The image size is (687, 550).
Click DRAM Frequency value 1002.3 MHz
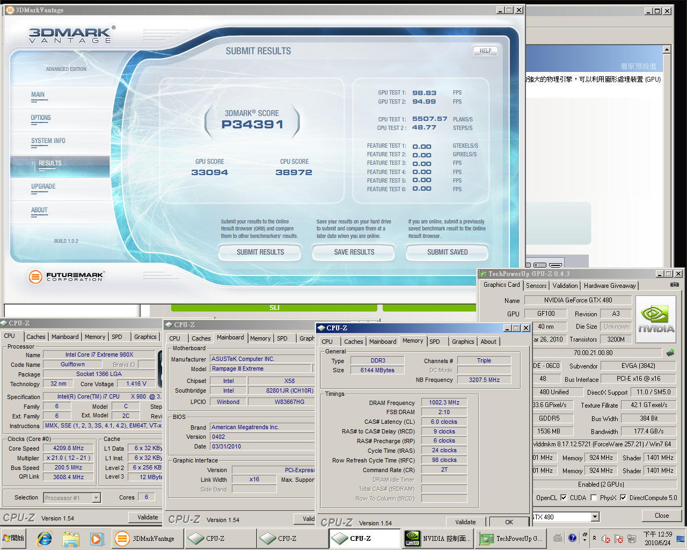tap(444, 402)
